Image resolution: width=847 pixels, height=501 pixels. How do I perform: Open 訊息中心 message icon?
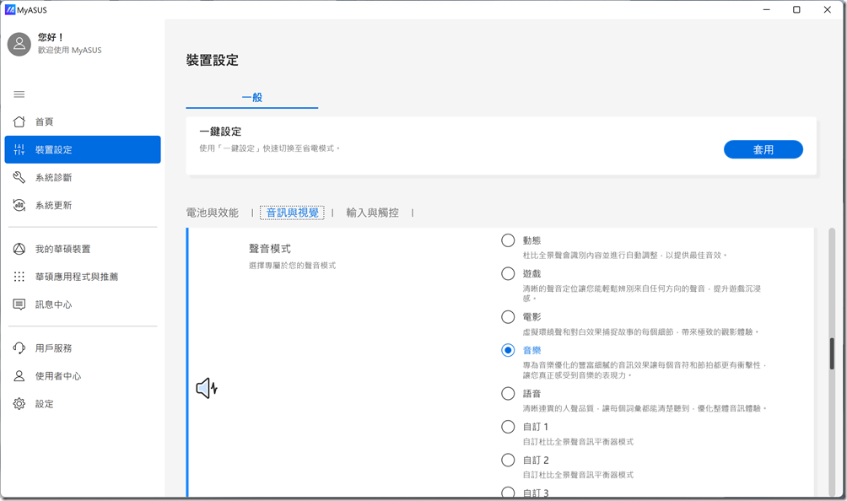[19, 304]
